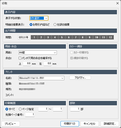Open the 表示する状態 dropdown
This screenshot has height=128, width=121.
(x=39, y=18)
